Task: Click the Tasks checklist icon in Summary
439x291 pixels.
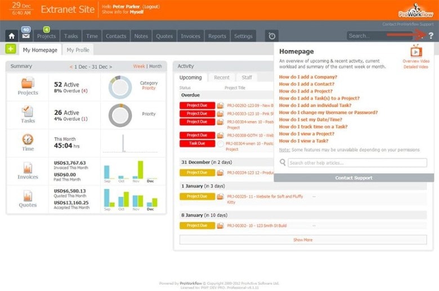Action: (28, 112)
